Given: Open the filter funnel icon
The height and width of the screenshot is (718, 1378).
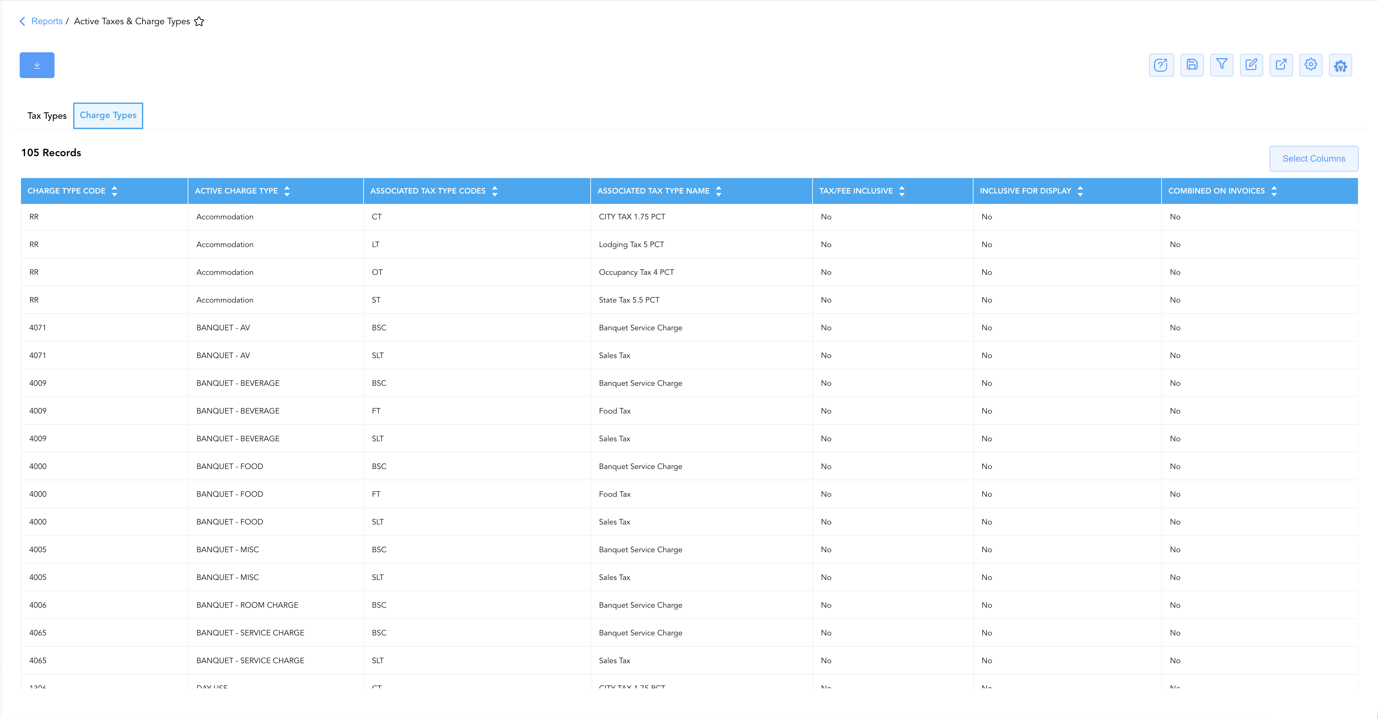Looking at the screenshot, I should tap(1222, 65).
